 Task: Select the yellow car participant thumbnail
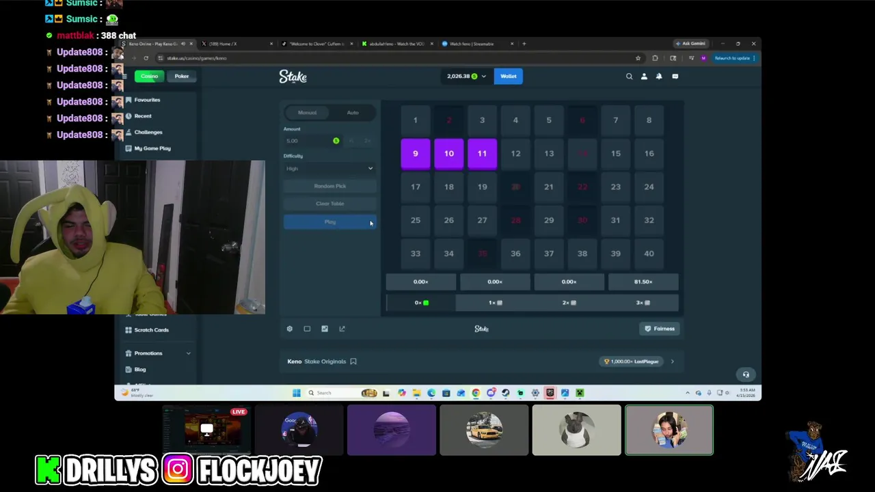coord(484,430)
